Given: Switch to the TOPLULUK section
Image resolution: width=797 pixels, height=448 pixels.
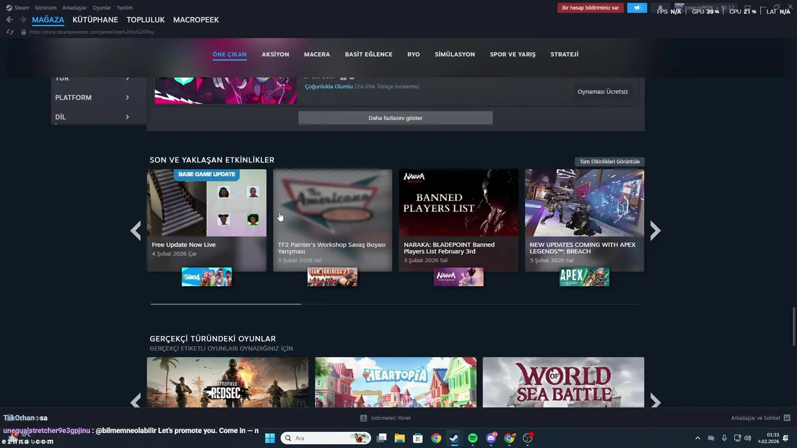Looking at the screenshot, I should (146, 20).
